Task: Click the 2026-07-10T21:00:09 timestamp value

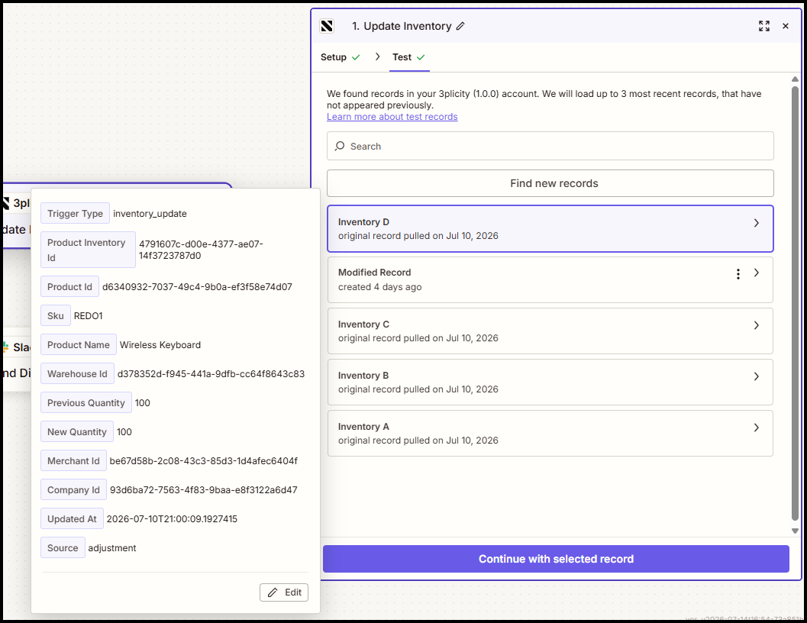Action: (x=172, y=519)
